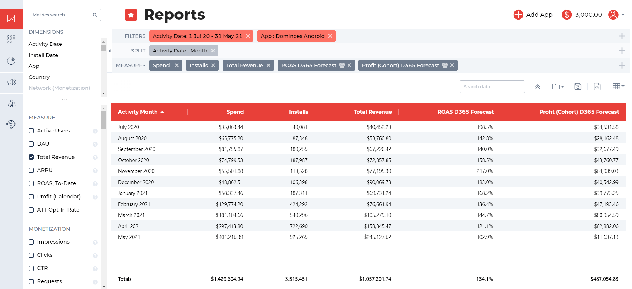Enable the Profit (Calendar) checkbox
The image size is (632, 289).
click(31, 197)
